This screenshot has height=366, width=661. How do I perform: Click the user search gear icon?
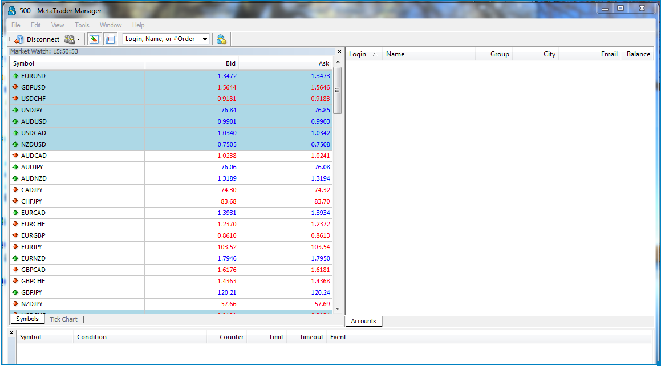pyautogui.click(x=221, y=39)
